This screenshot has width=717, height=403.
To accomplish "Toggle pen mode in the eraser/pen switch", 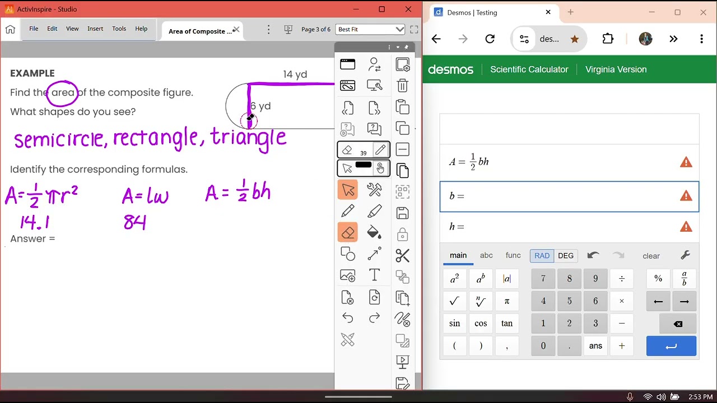I will (380, 149).
